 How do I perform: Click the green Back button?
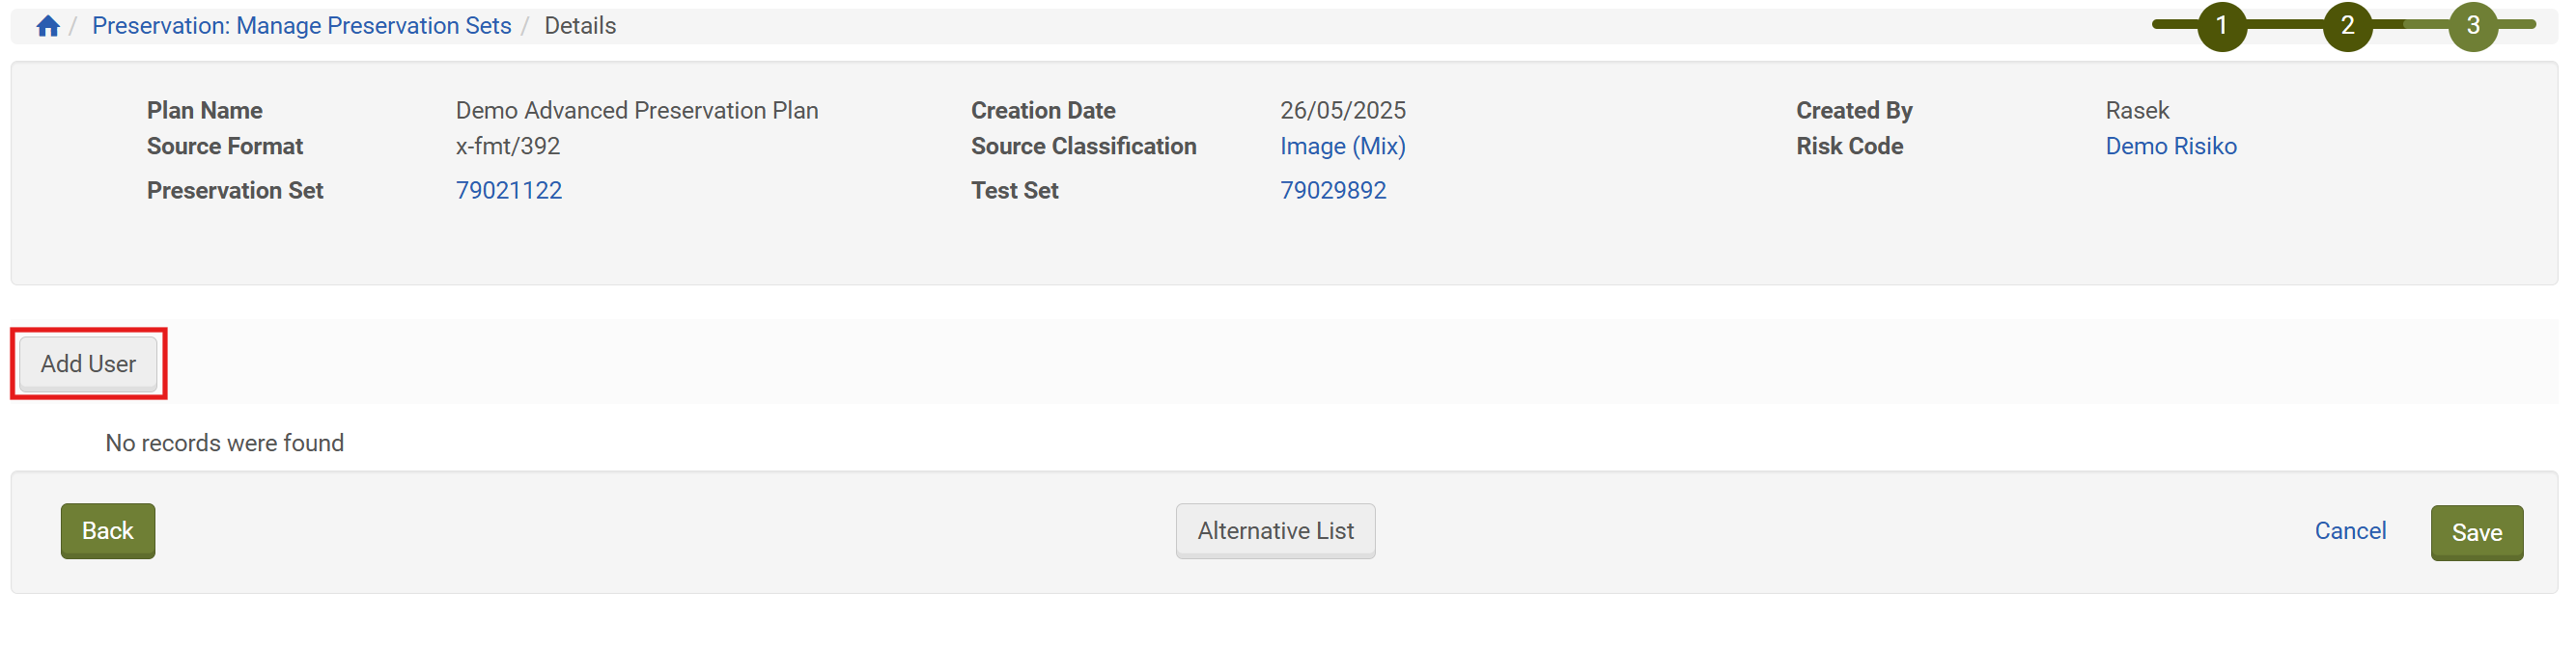point(108,531)
